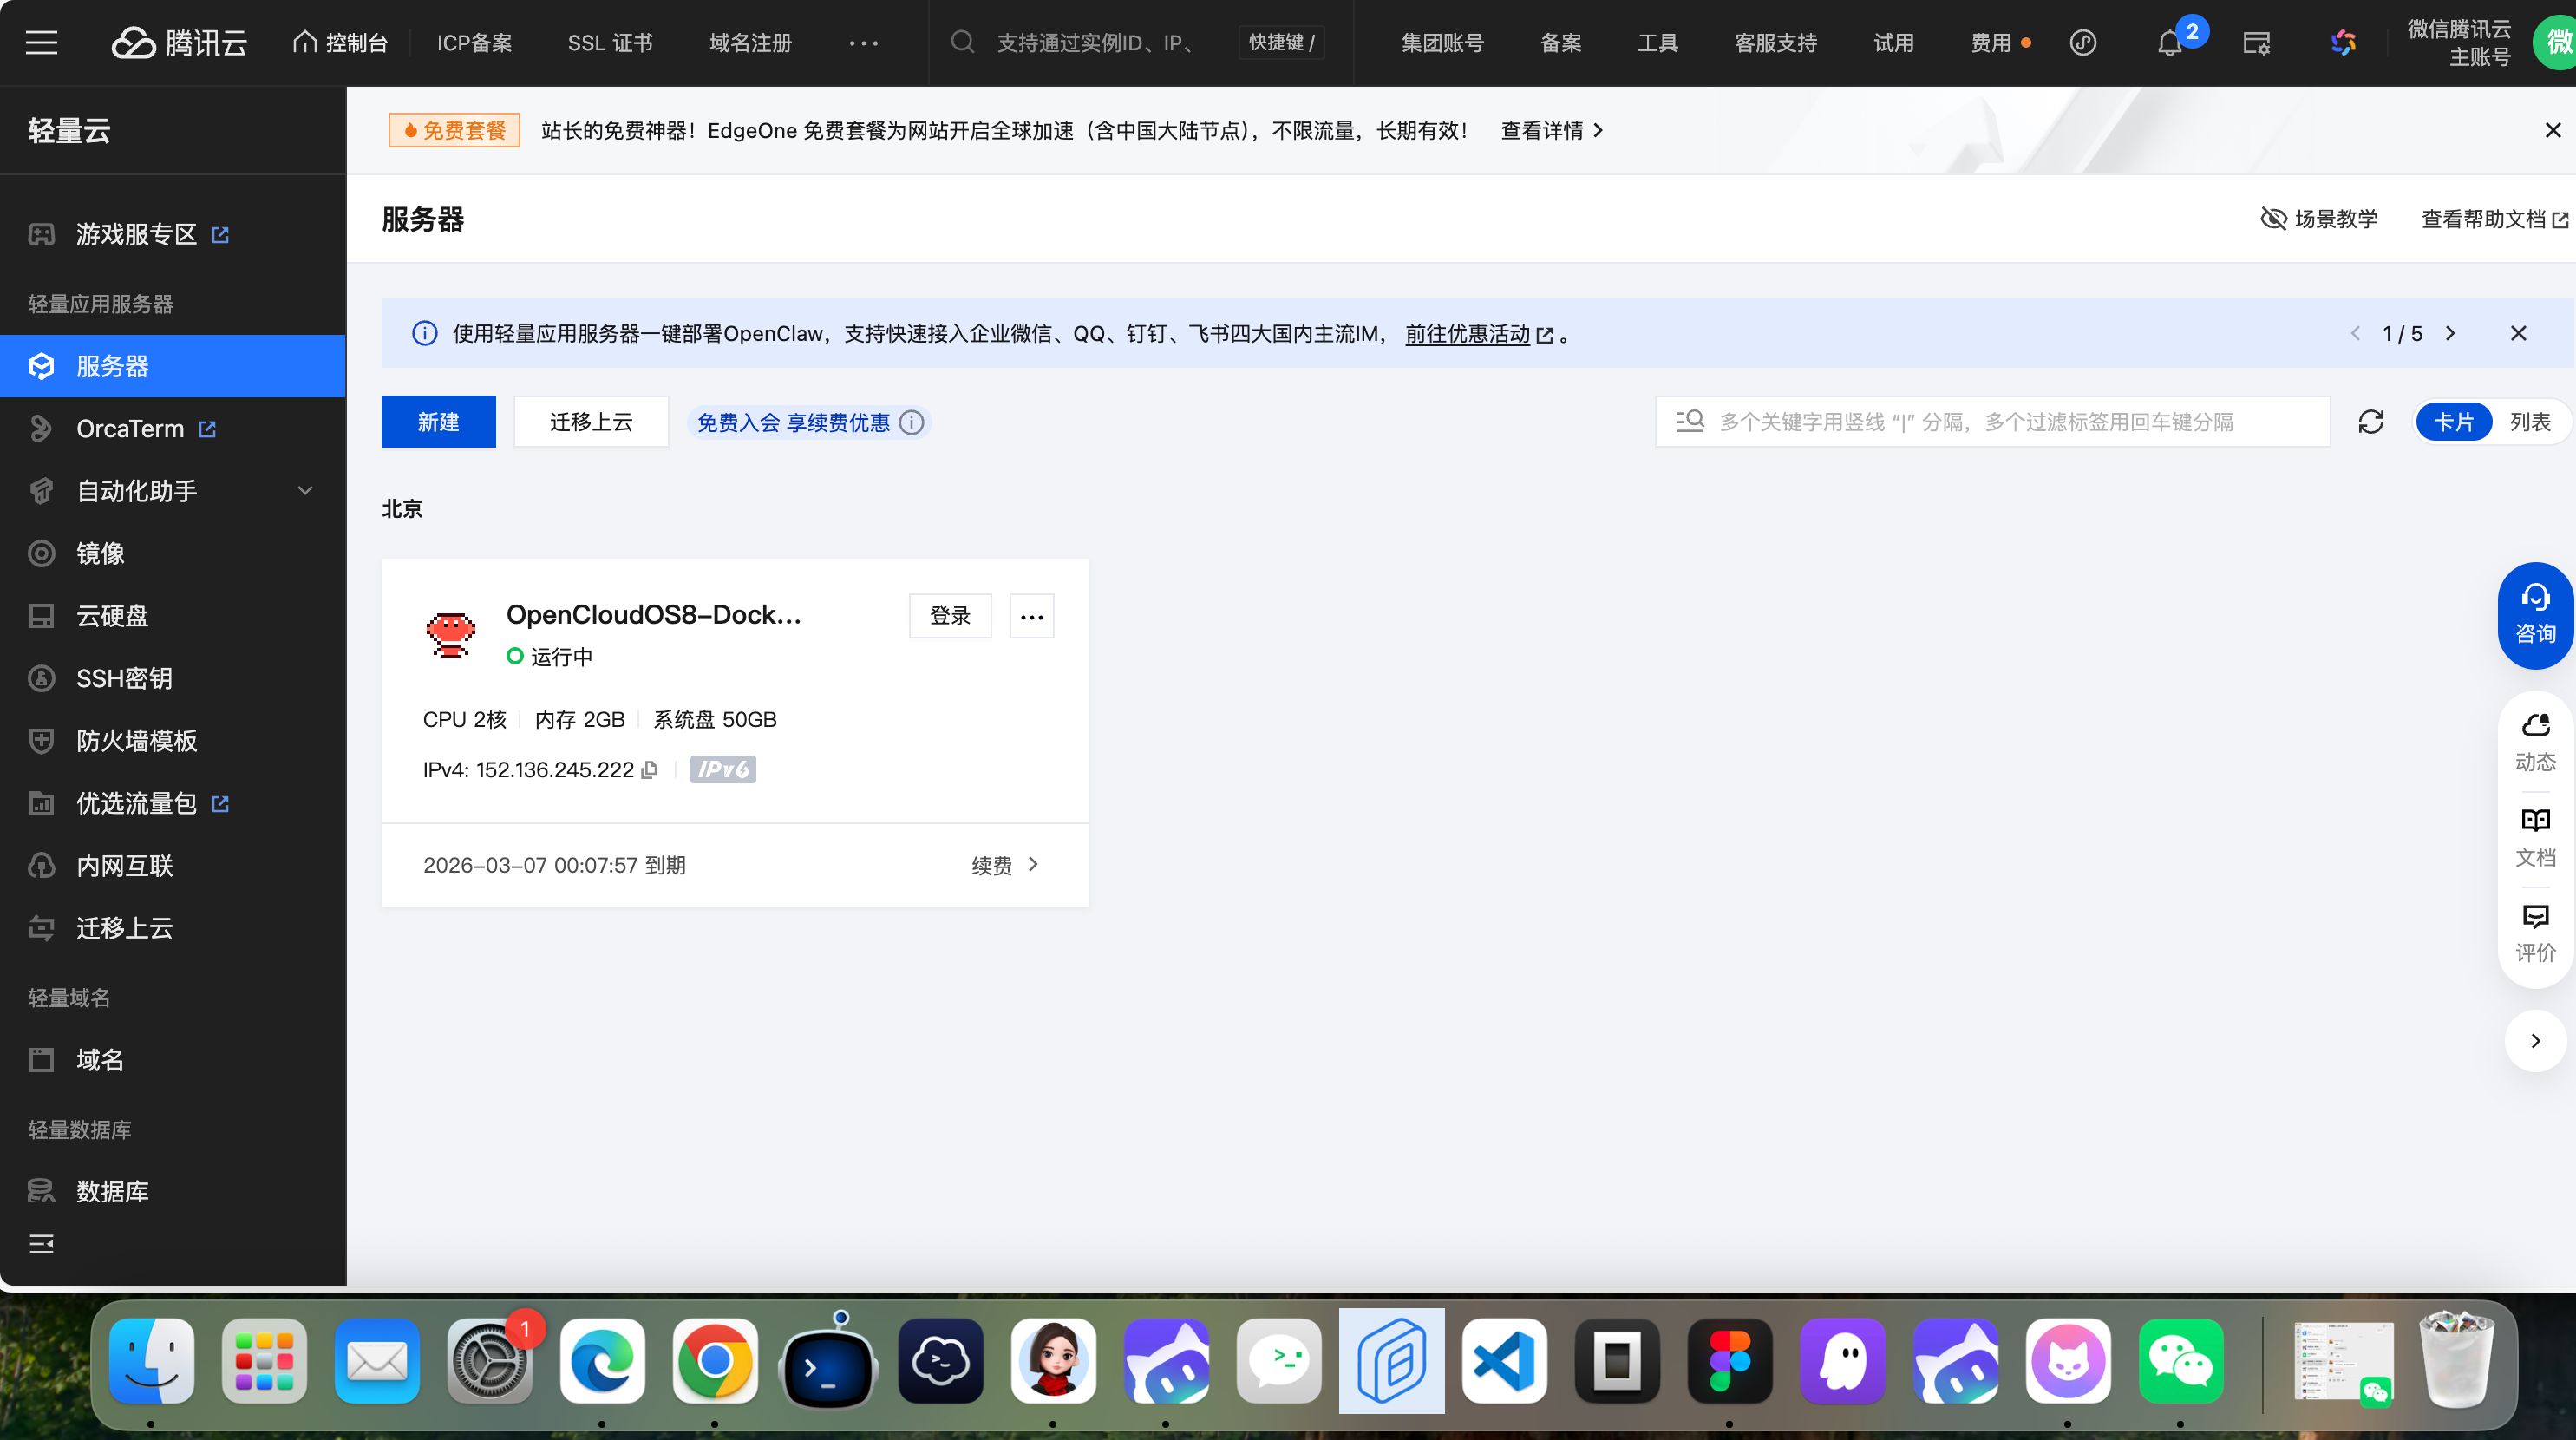
Task: Click the refresh server list icon
Action: click(x=2371, y=422)
